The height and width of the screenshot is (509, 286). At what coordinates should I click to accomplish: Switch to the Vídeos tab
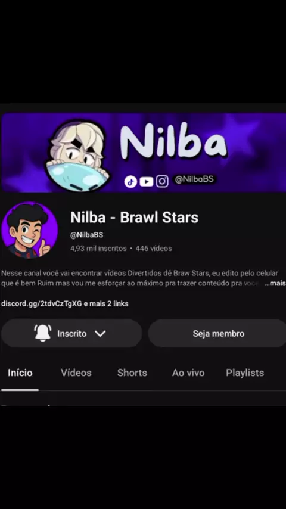coord(76,373)
